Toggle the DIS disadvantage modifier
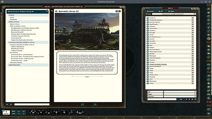 pyautogui.click(x=14, y=114)
